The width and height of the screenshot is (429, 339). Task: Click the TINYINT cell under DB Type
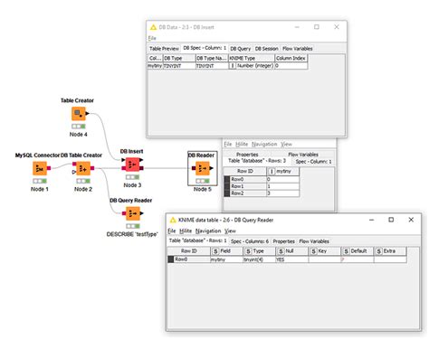pos(179,66)
